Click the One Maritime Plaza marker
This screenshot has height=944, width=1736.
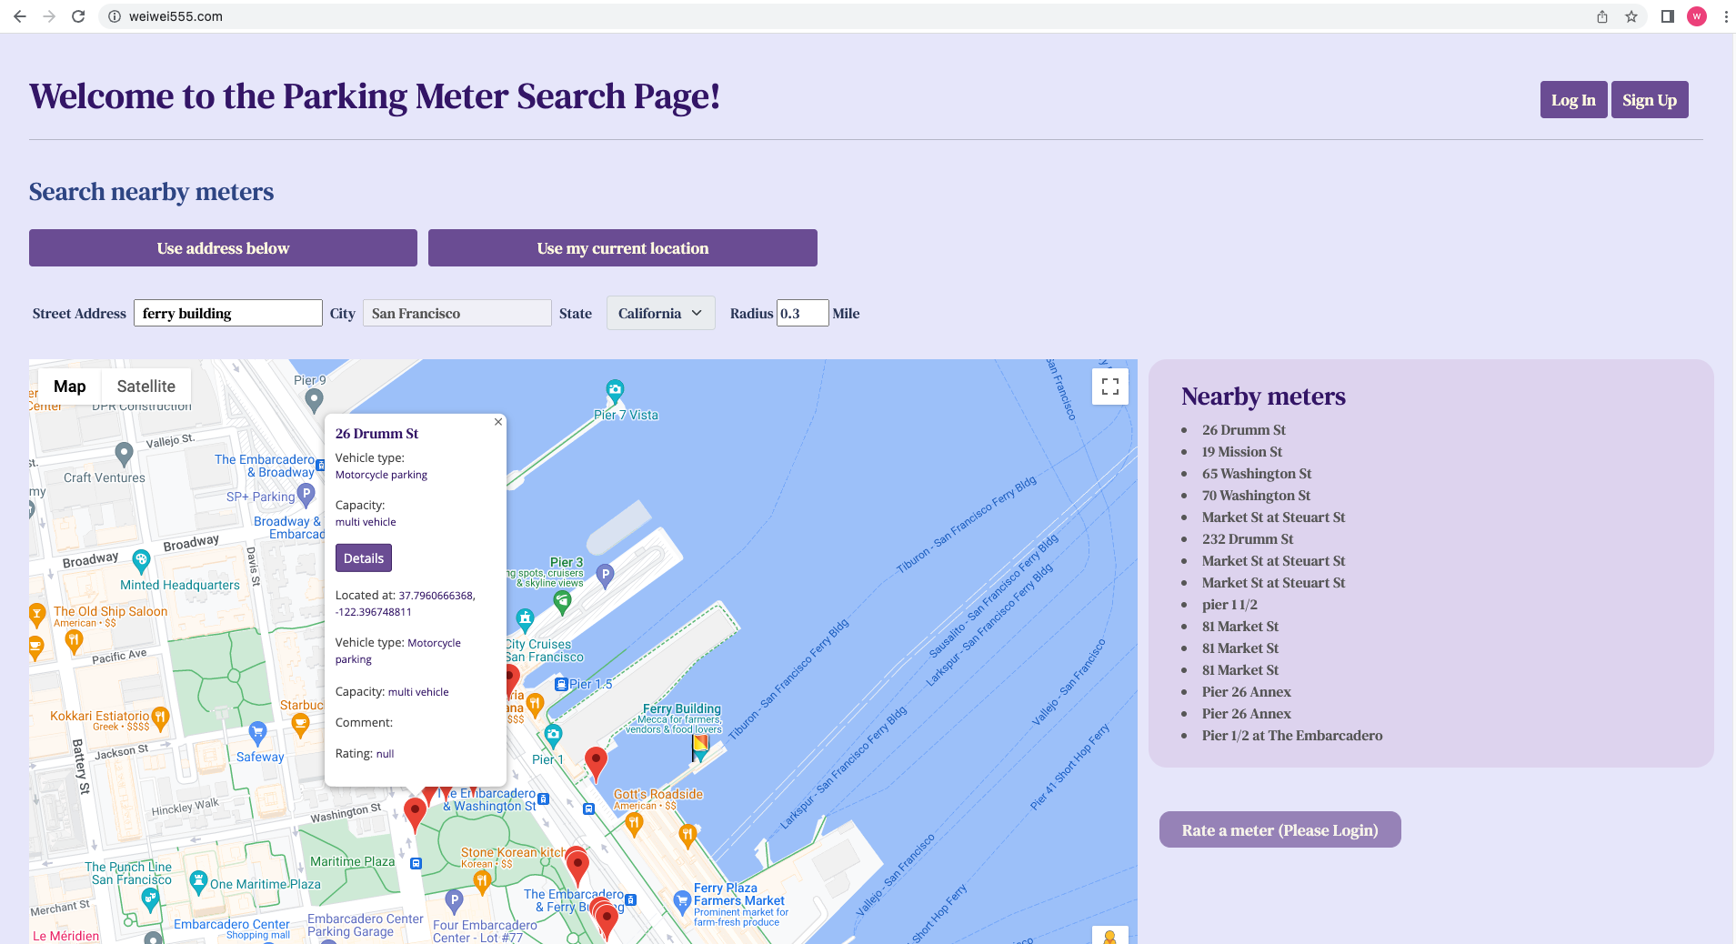(x=198, y=881)
